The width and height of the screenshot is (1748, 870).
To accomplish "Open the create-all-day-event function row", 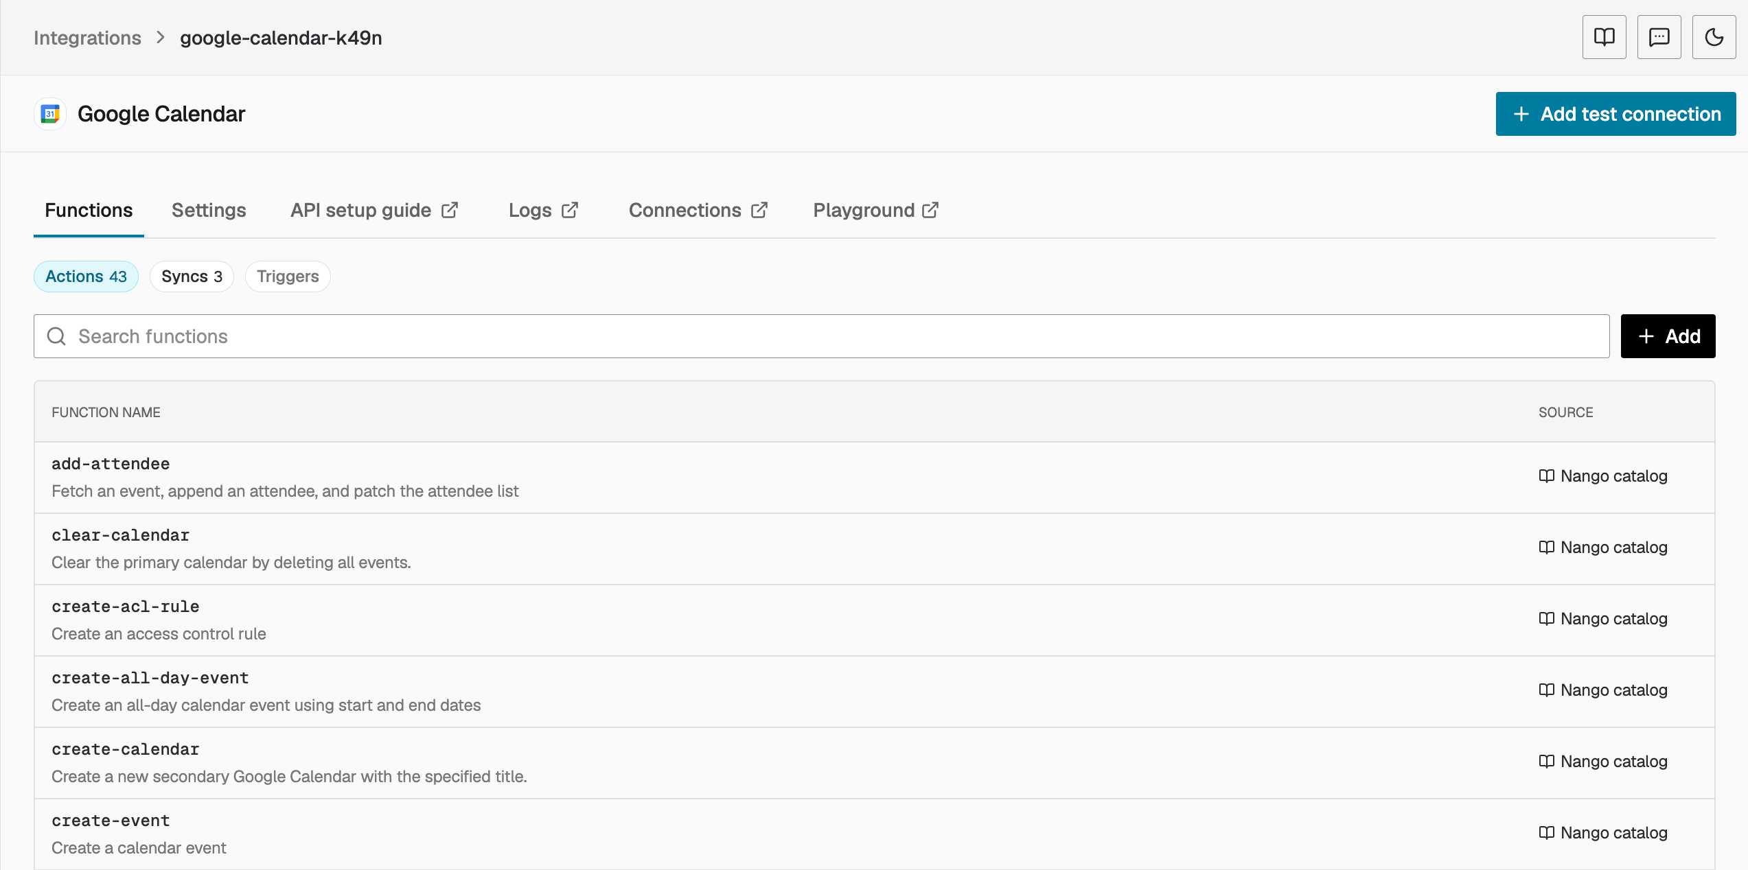I will [x=874, y=692].
